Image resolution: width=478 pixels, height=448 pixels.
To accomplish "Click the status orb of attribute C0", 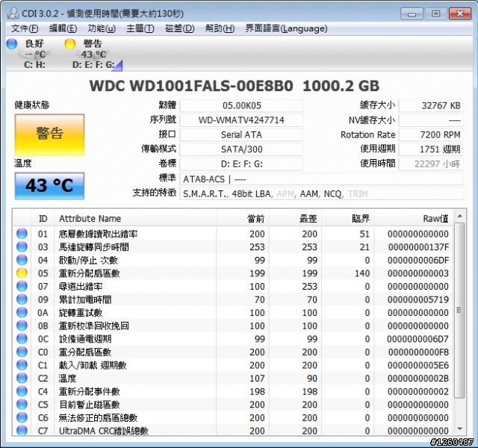I will (x=22, y=352).
